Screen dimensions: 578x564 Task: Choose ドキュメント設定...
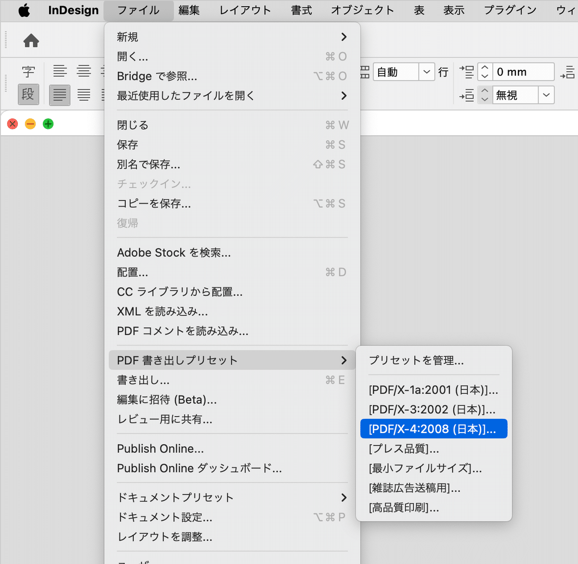tap(232, 517)
